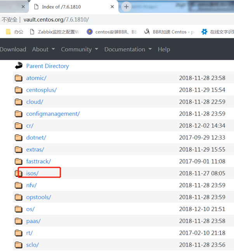Open the opstools/ directory link
The image size is (234, 251).
tap(38, 197)
